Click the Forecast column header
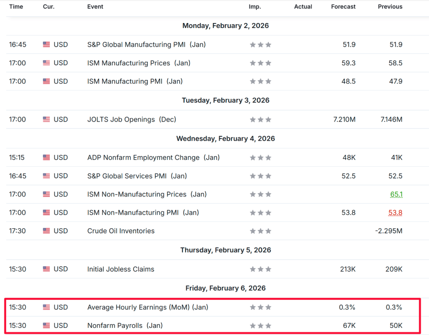Screen dimensions: 429x335 (x=343, y=7)
